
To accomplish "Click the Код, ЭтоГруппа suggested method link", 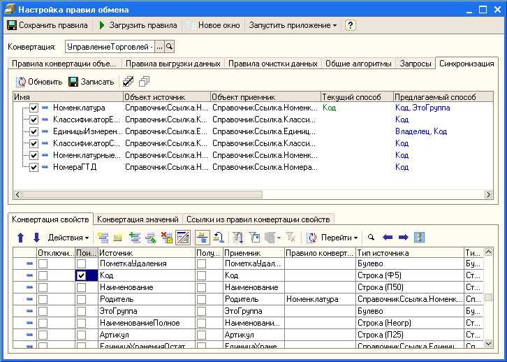I will click(x=422, y=108).
